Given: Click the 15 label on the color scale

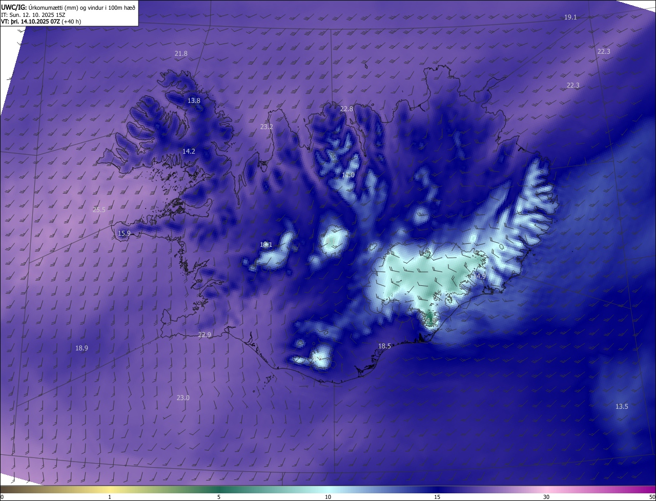Looking at the screenshot, I should [437, 497].
